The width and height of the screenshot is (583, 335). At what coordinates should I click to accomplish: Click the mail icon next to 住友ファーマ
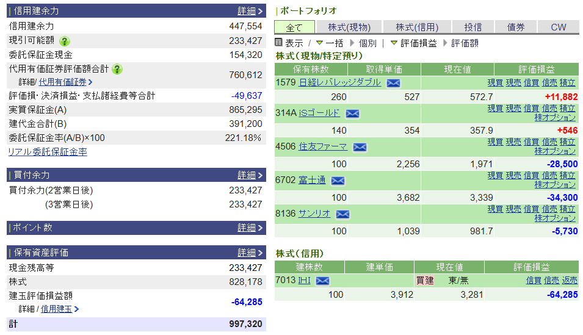[360, 147]
